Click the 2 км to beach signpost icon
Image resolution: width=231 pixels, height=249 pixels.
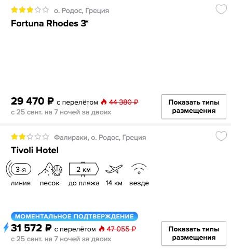(x=84, y=169)
